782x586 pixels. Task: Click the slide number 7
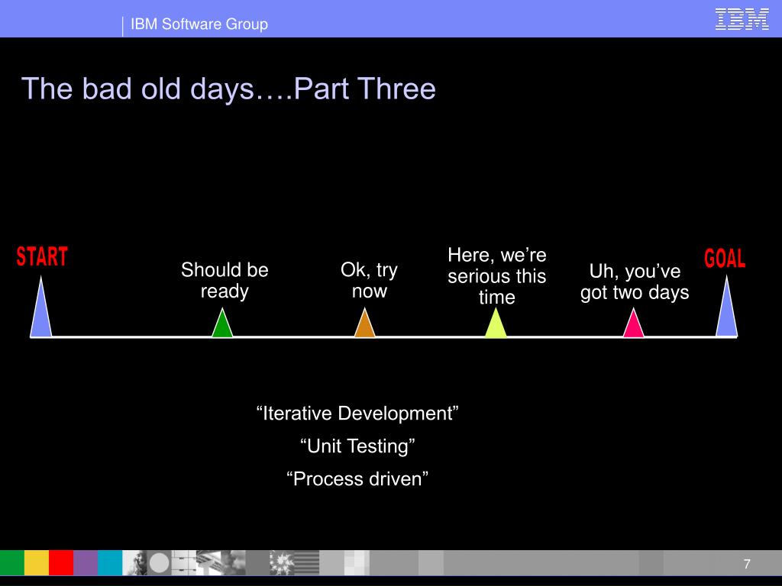coord(747,564)
